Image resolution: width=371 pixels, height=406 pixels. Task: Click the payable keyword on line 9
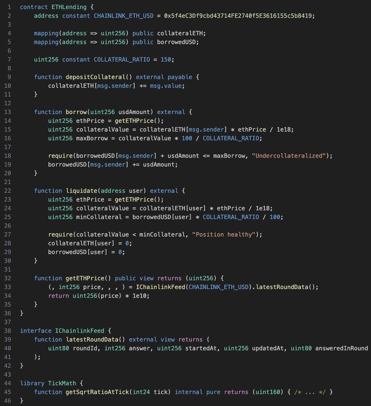click(180, 77)
